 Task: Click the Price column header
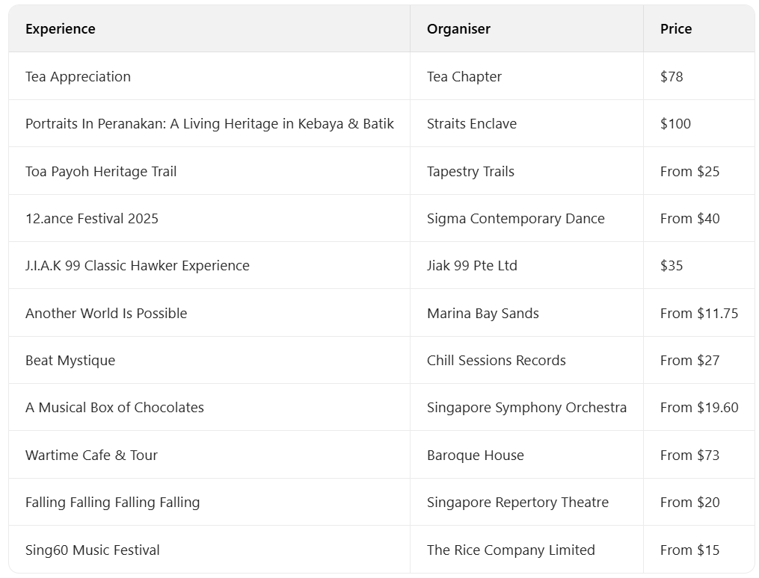676,29
